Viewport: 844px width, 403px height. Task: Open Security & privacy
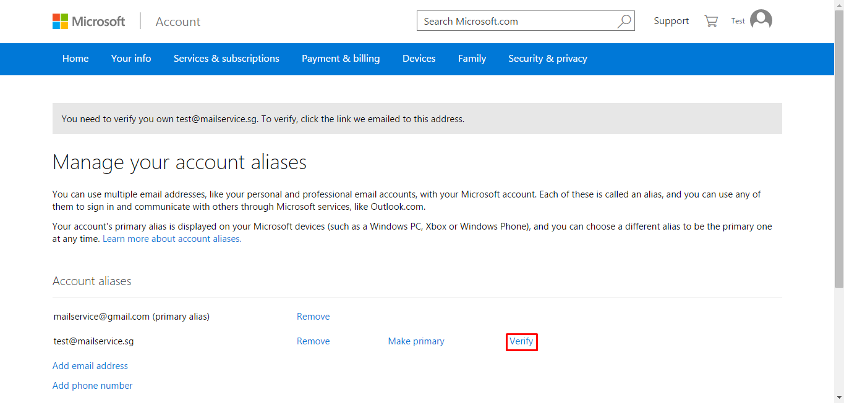(548, 59)
